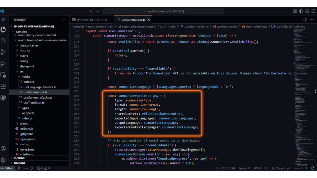This screenshot has height=178, width=317.
Task: Click the sp-dev-fx-webparts search box
Action: coord(163,11)
